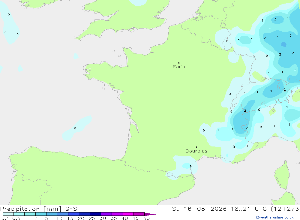Select the Dourbies location dot marker

click(196, 147)
